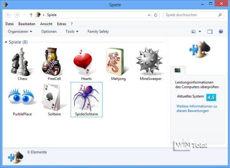Click the games icon in details pane
Screen dimensions: 230x168
[16, 157]
